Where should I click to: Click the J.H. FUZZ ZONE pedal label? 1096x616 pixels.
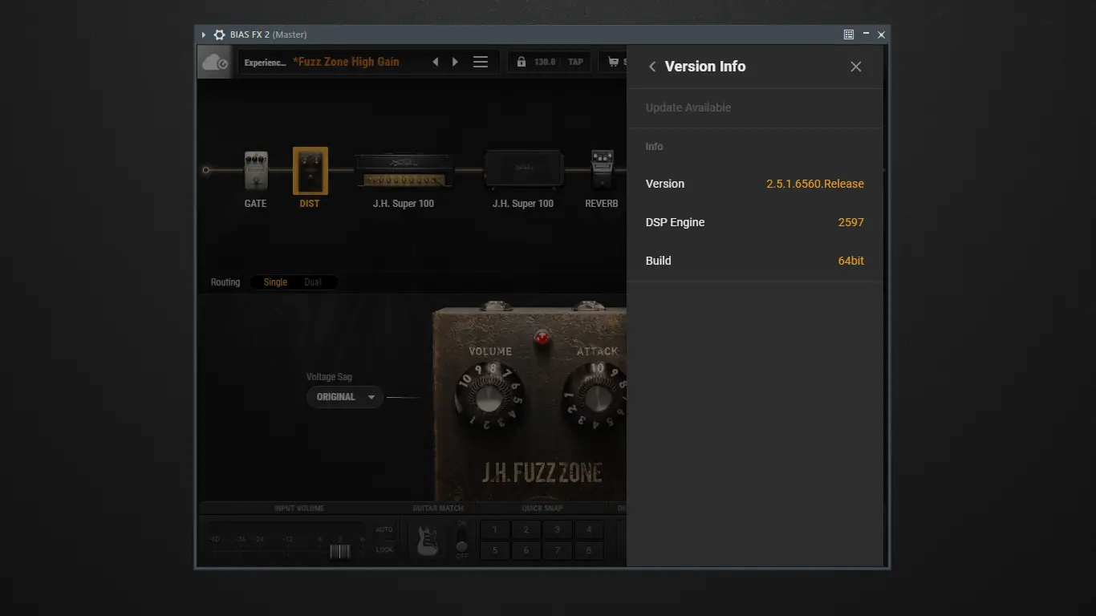click(542, 472)
